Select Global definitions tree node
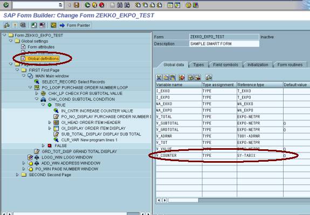Viewport: 310px width, 215px height. [43, 59]
